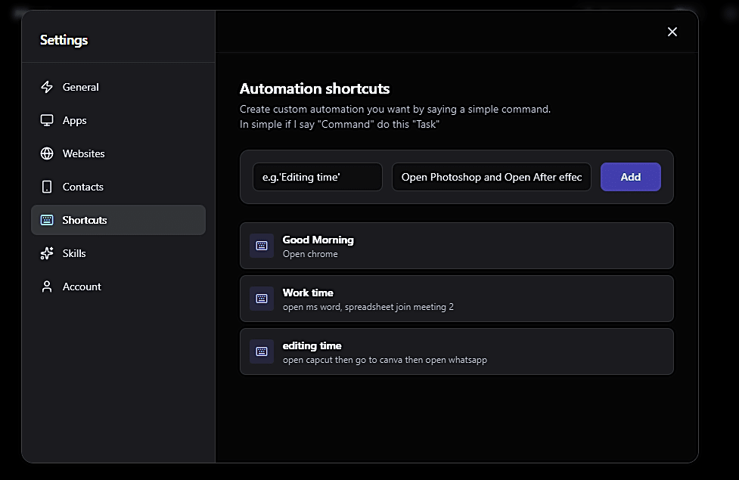Select the person icon next to Account

pos(47,286)
